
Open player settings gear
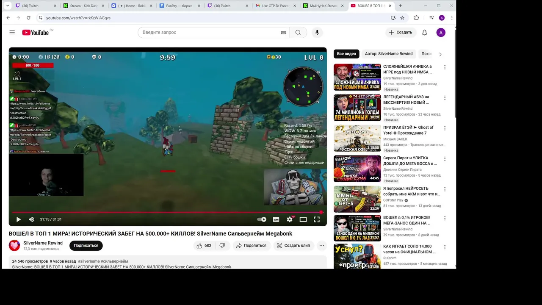coord(290,219)
